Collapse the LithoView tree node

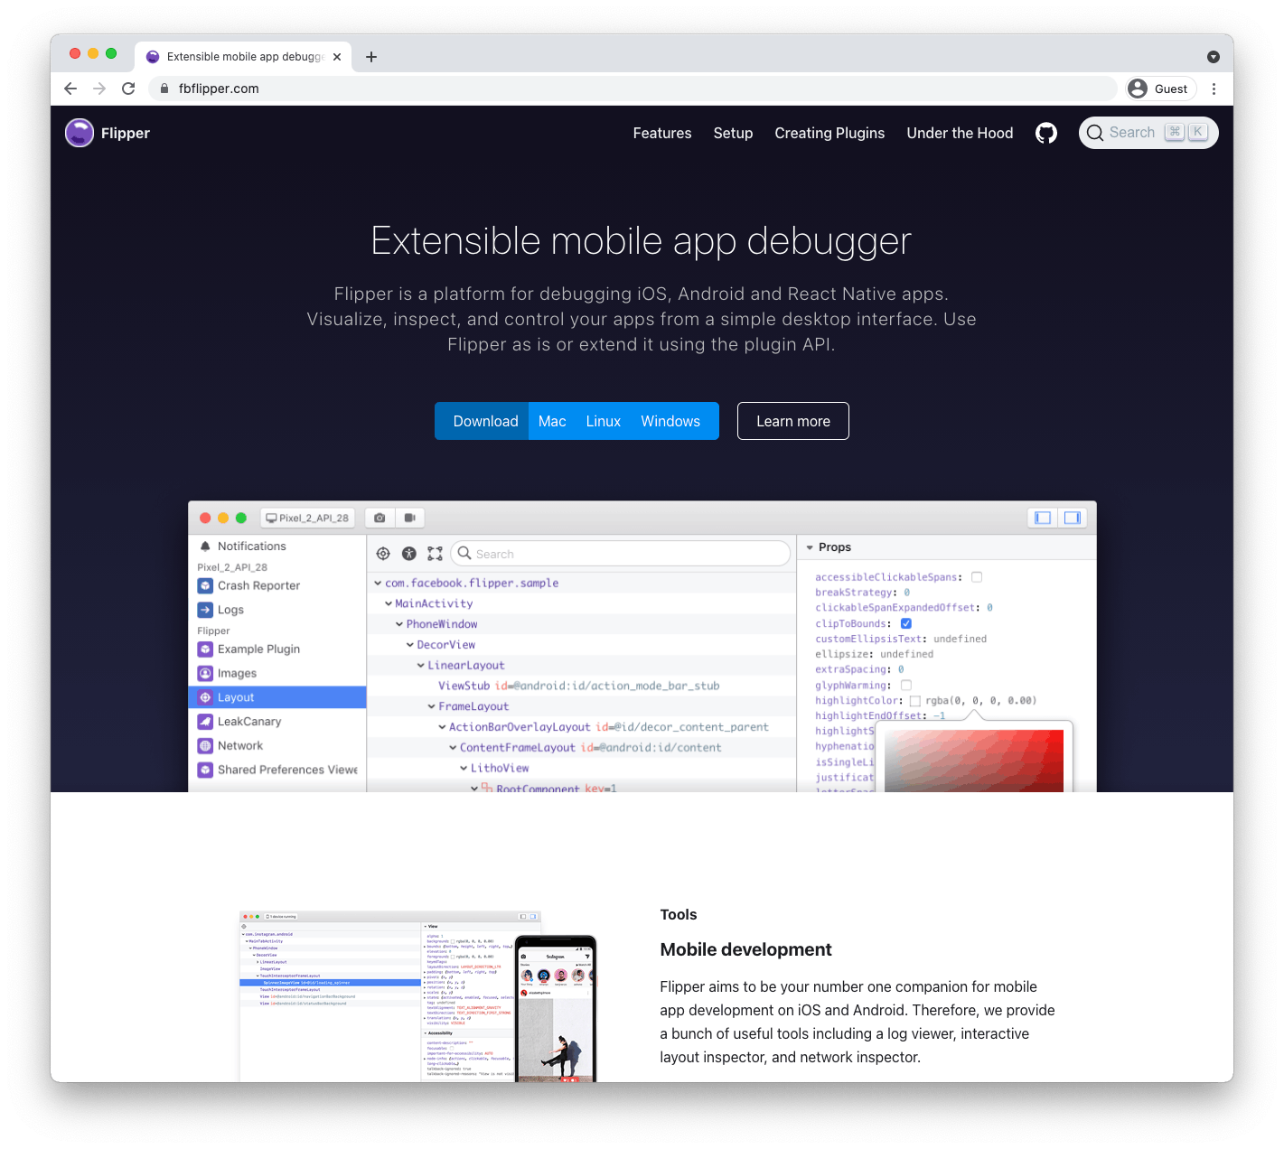464,769
